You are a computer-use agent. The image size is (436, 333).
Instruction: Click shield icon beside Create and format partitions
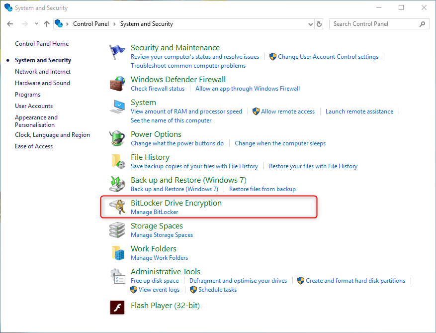pyautogui.click(x=301, y=280)
